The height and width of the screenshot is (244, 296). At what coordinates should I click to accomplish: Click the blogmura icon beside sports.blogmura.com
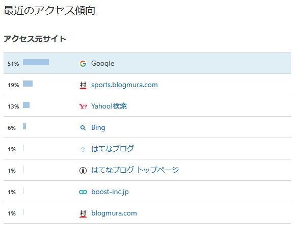point(83,85)
